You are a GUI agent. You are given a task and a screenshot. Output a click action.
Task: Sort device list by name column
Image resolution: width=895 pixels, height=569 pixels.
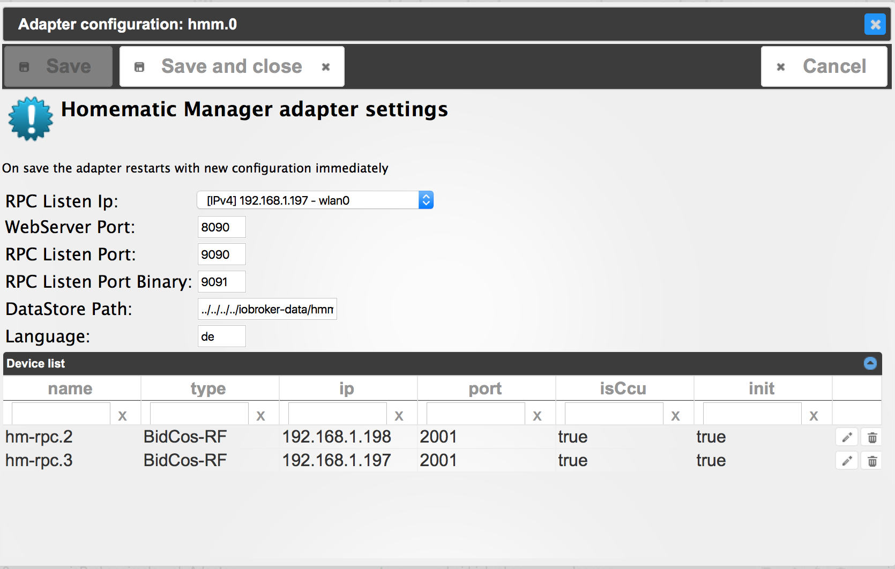[x=70, y=388]
